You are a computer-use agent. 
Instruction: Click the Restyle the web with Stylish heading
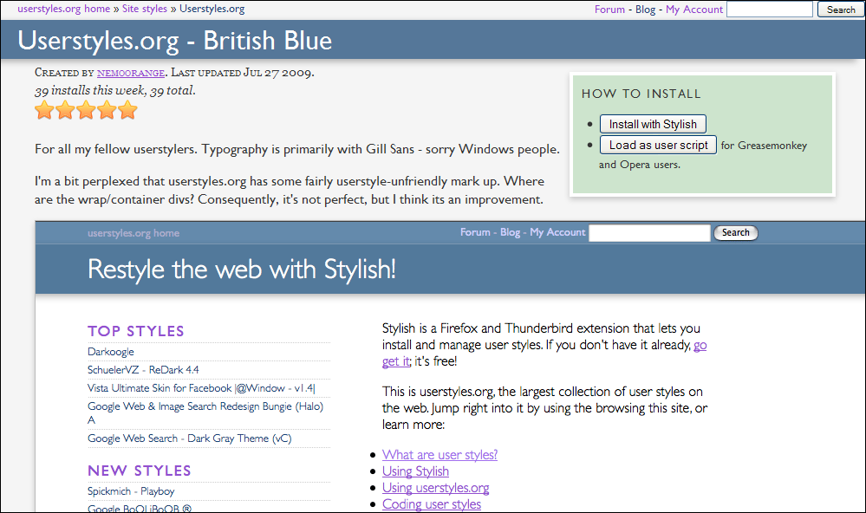tap(242, 269)
